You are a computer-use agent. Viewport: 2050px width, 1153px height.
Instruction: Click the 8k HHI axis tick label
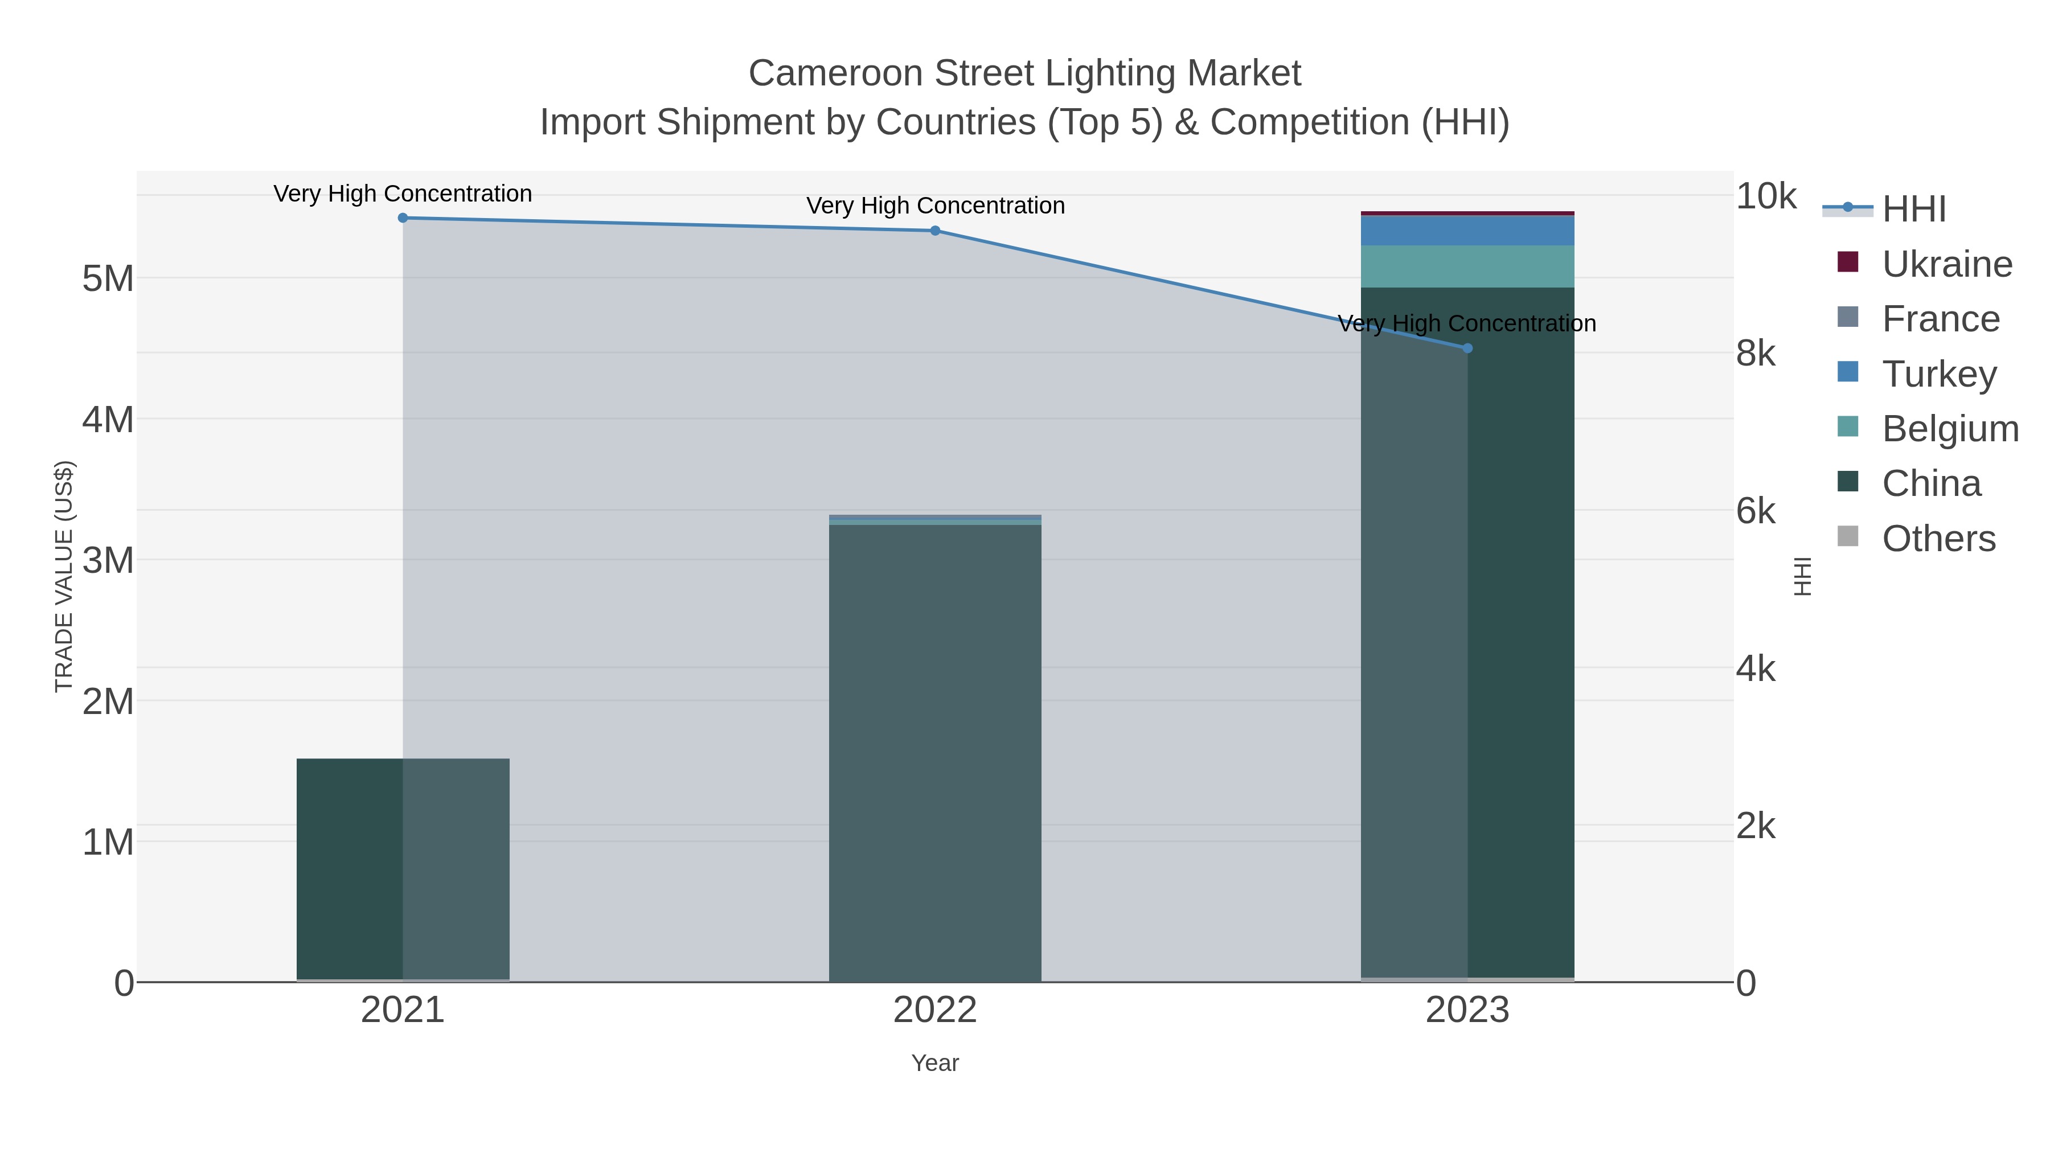[x=1756, y=353]
